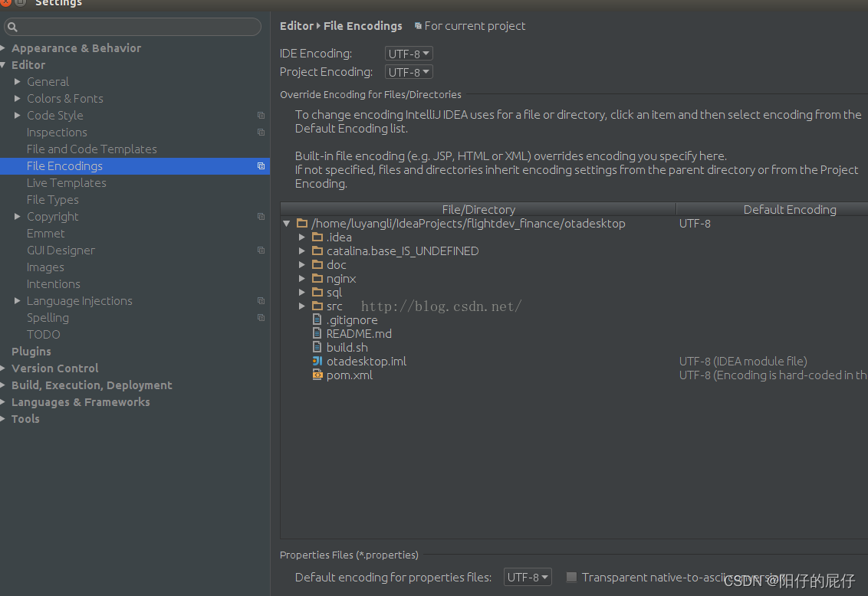Screen dimensions: 868x596
Task: Click the folder icon beside the doc directory
Action: (318, 264)
